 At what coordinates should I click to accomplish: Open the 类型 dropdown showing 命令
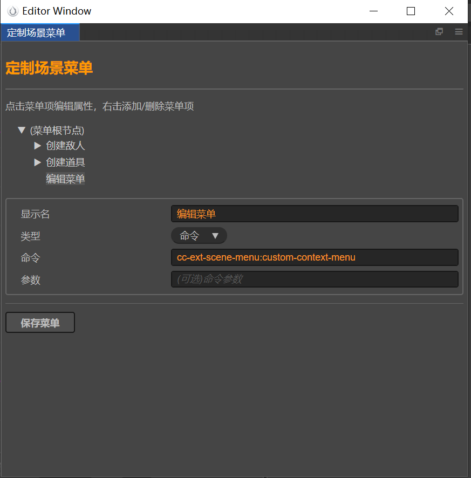(199, 236)
